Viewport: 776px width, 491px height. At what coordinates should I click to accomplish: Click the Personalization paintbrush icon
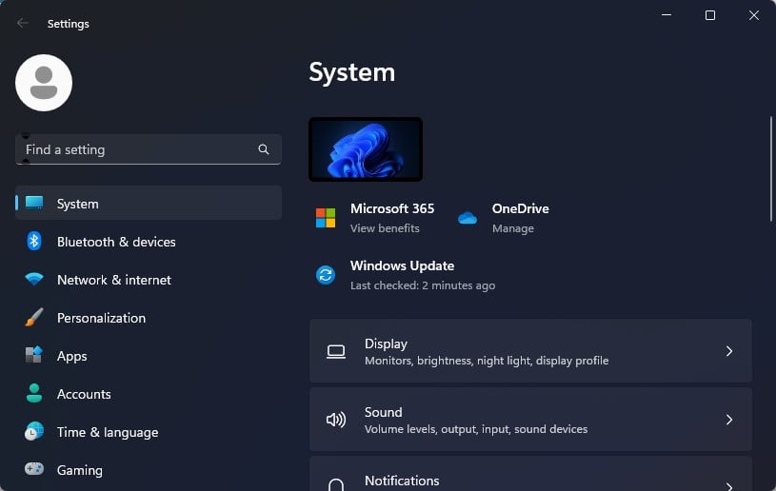[34, 318]
